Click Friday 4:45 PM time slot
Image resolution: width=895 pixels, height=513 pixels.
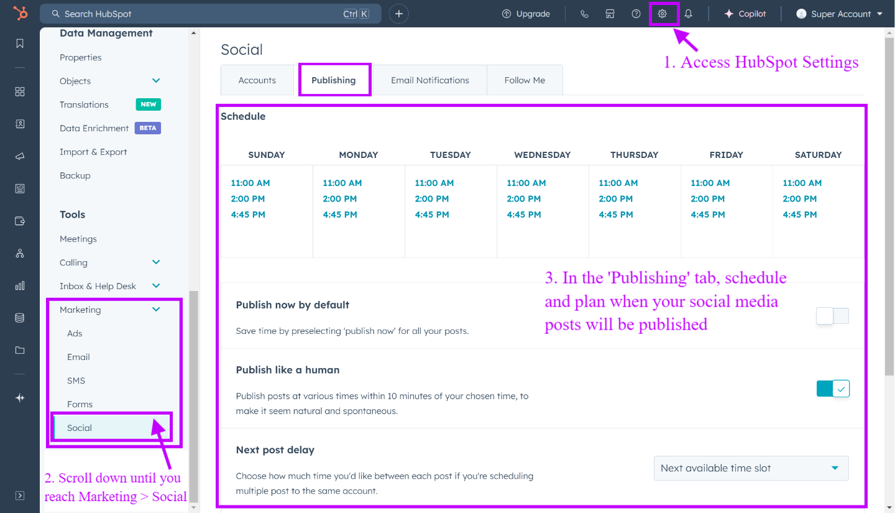(x=707, y=215)
